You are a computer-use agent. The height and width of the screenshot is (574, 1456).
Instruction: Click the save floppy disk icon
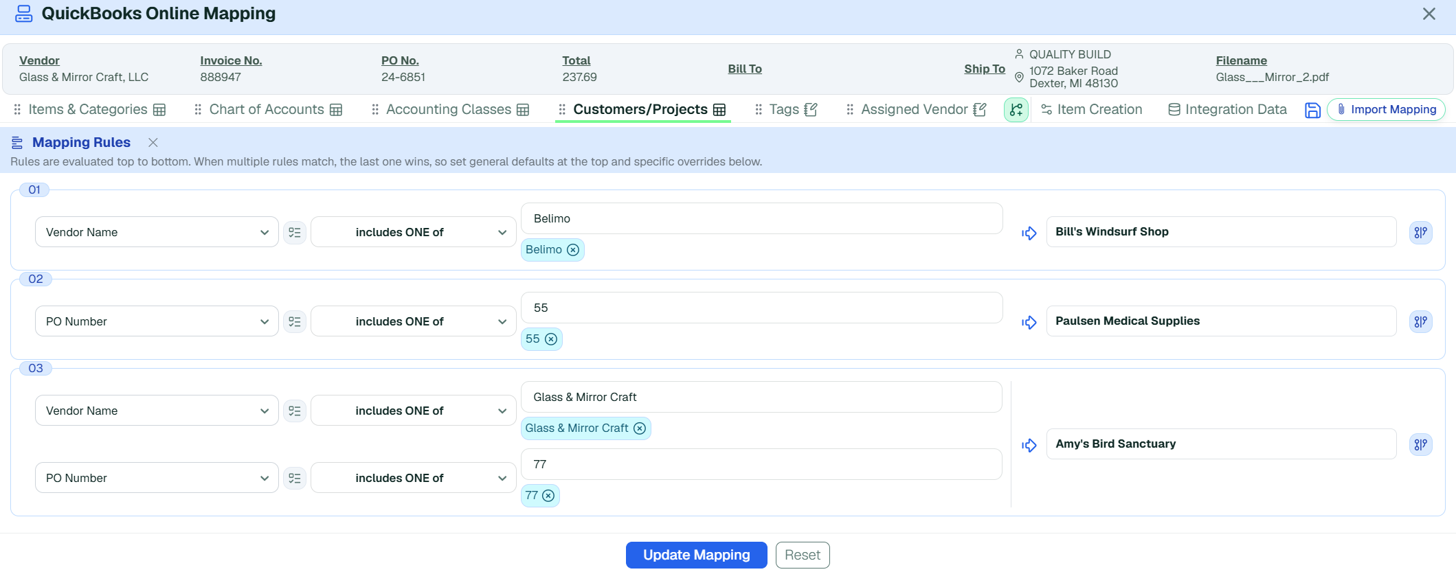coord(1312,110)
